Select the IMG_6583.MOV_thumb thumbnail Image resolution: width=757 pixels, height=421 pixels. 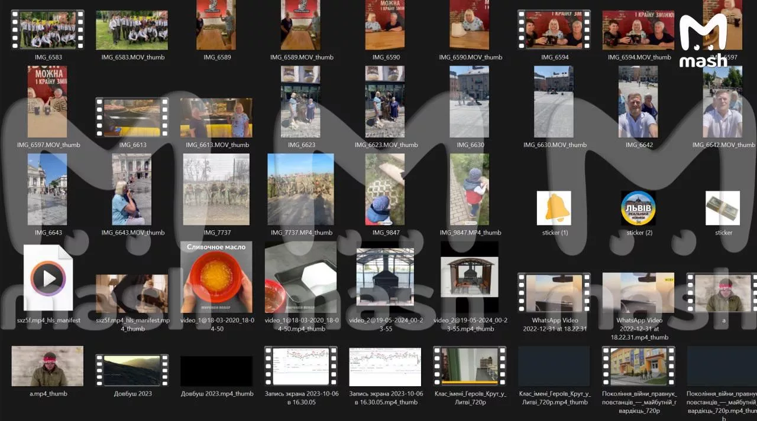coord(132,30)
